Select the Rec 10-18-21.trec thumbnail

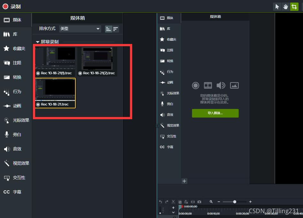[56, 93]
